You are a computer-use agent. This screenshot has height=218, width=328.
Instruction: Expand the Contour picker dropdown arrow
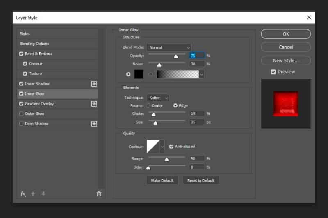[162, 147]
